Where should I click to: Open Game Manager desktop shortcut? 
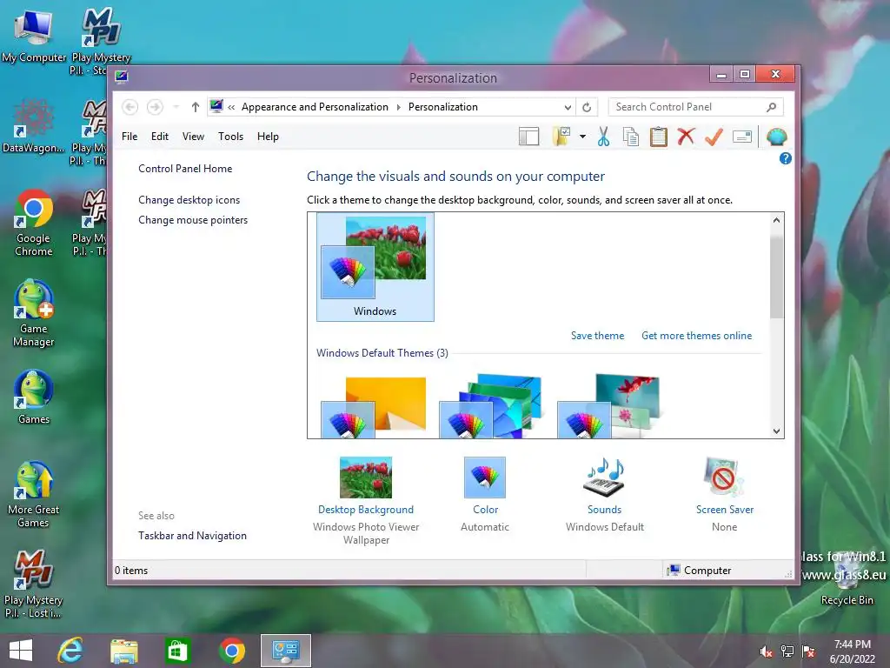[34, 313]
